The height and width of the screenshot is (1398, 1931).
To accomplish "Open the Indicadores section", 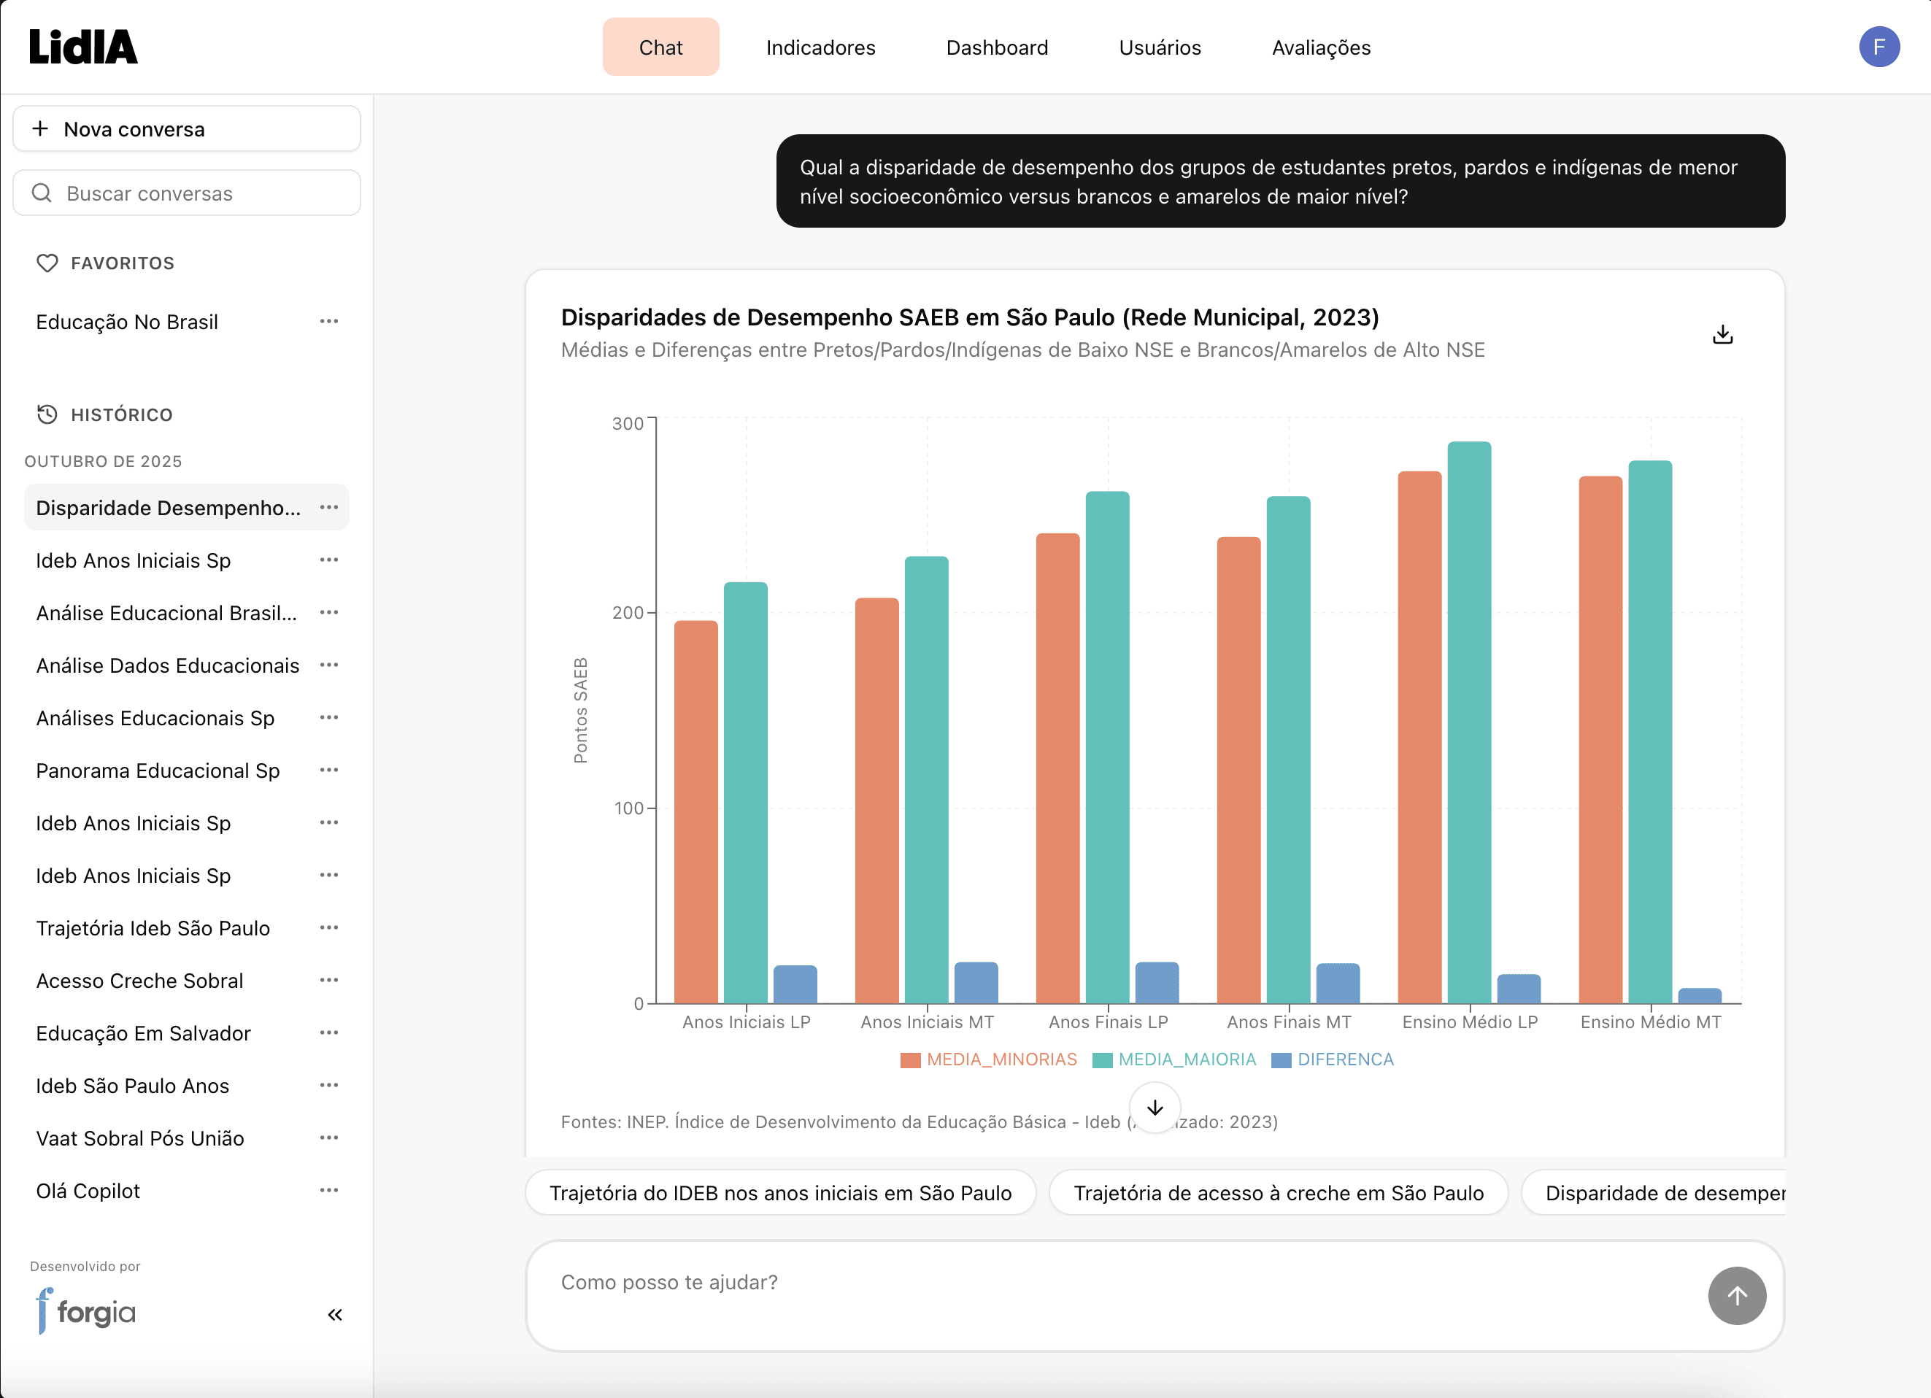I will pos(820,47).
